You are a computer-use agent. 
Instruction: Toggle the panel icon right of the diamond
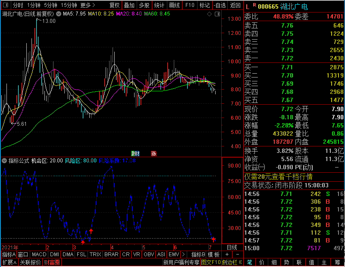click(x=217, y=14)
